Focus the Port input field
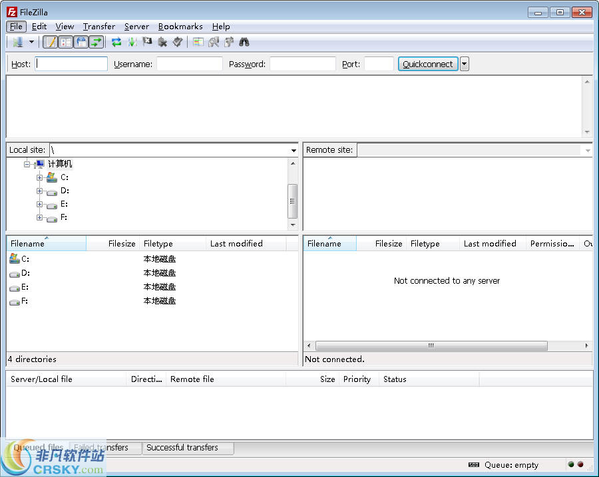599x477 pixels. click(379, 64)
